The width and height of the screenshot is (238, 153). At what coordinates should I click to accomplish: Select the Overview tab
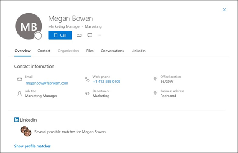(23, 51)
